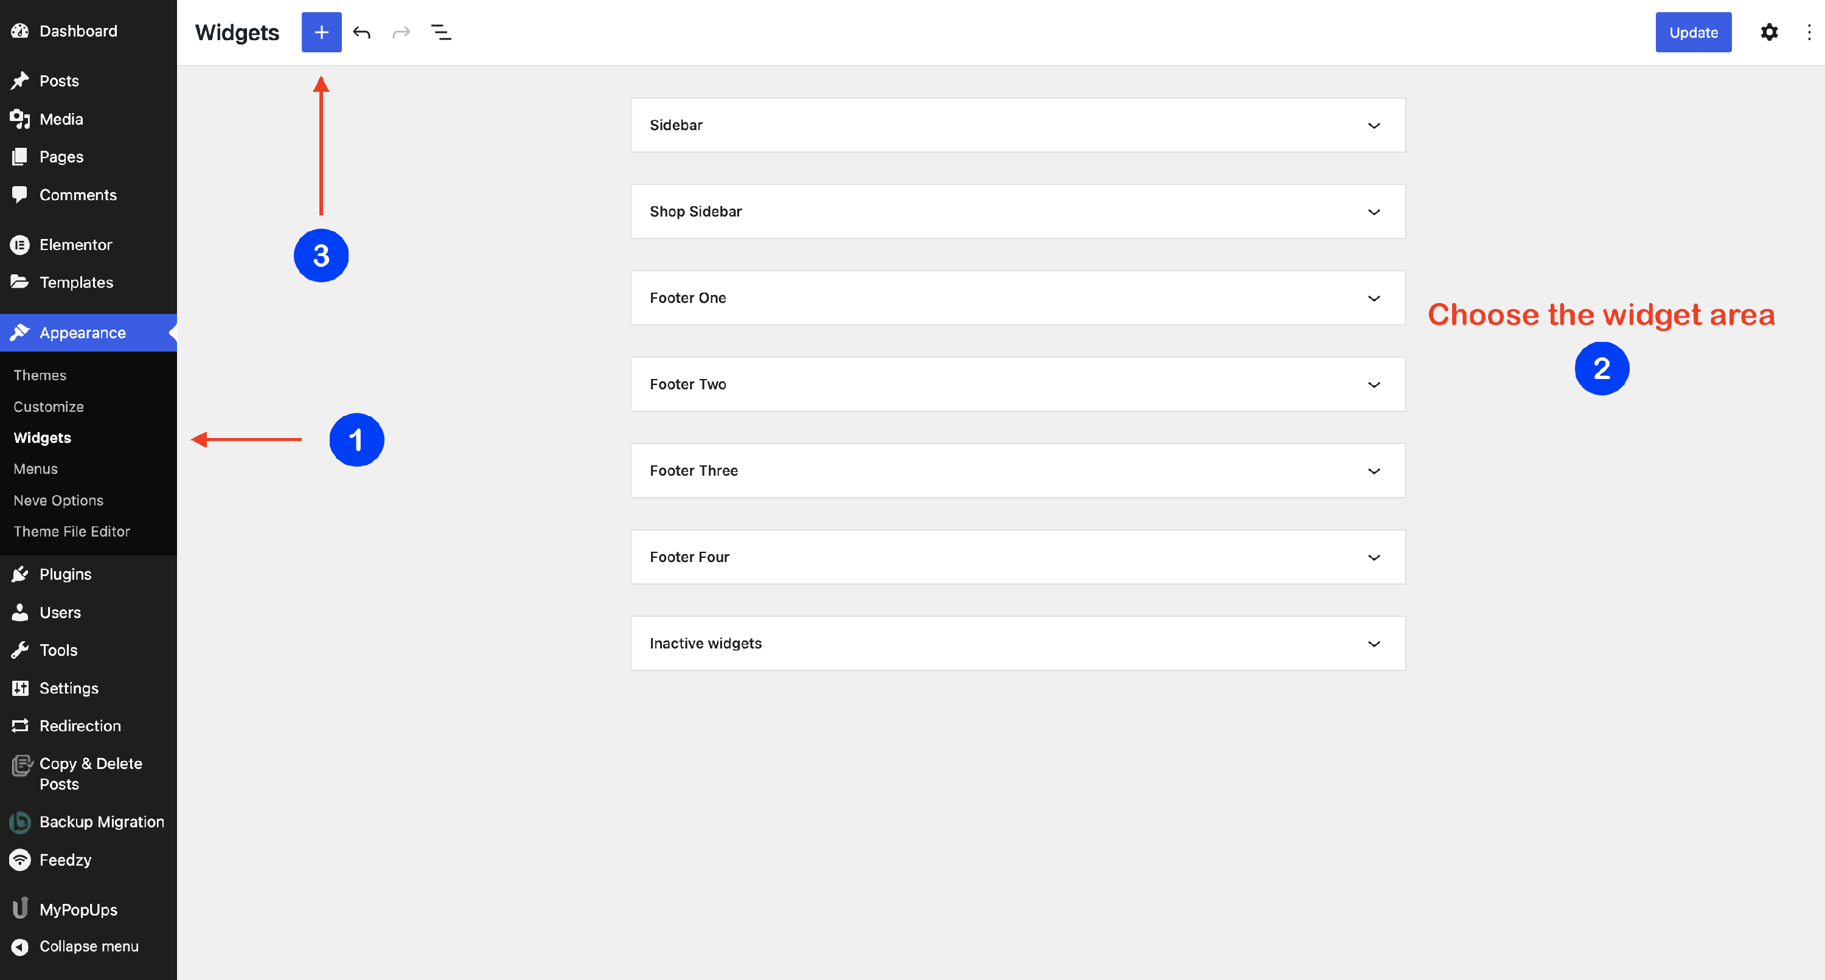This screenshot has height=980, width=1825.
Task: Go to Themes under Appearance
Action: click(x=40, y=375)
